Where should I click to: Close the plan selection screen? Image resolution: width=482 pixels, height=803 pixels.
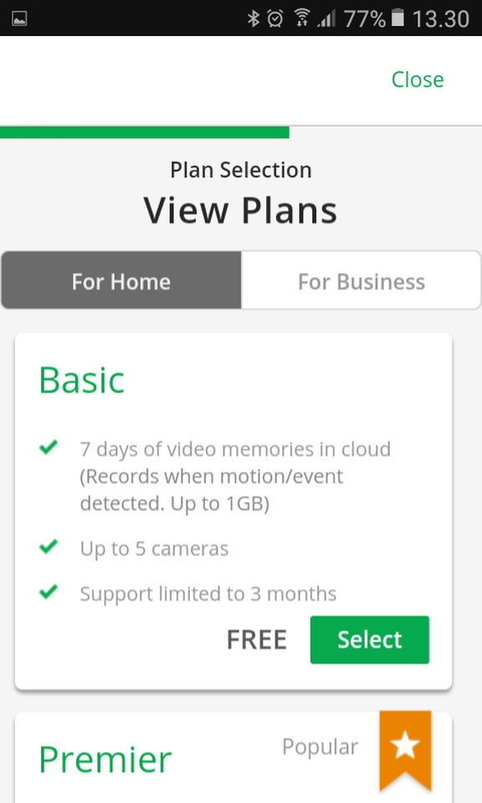418,79
